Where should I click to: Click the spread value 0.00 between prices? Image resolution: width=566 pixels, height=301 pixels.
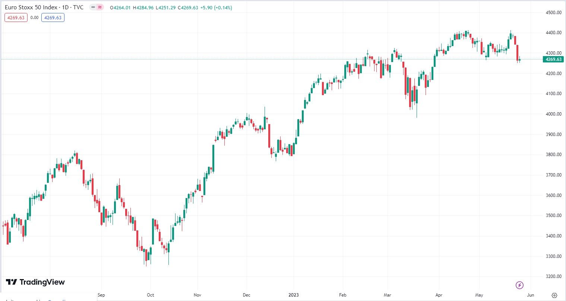(x=34, y=17)
